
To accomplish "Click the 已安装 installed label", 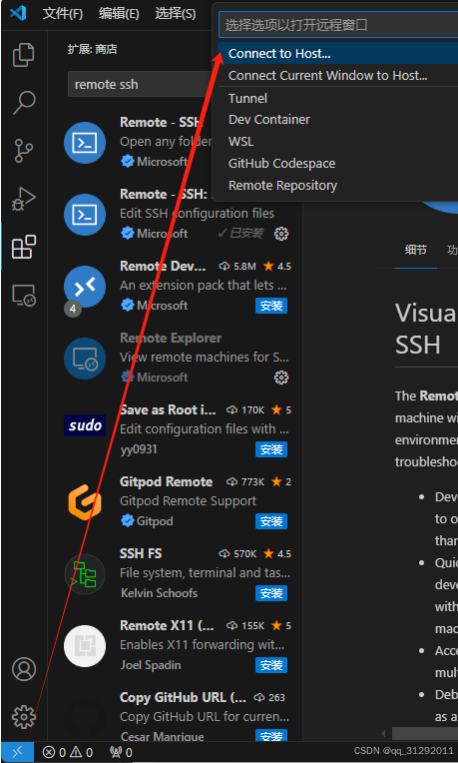I will pos(240,234).
